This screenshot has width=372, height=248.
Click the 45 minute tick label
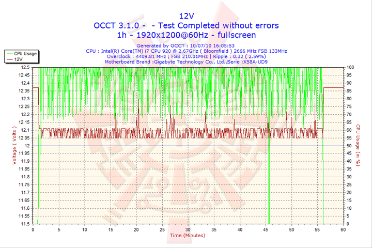point(266,230)
